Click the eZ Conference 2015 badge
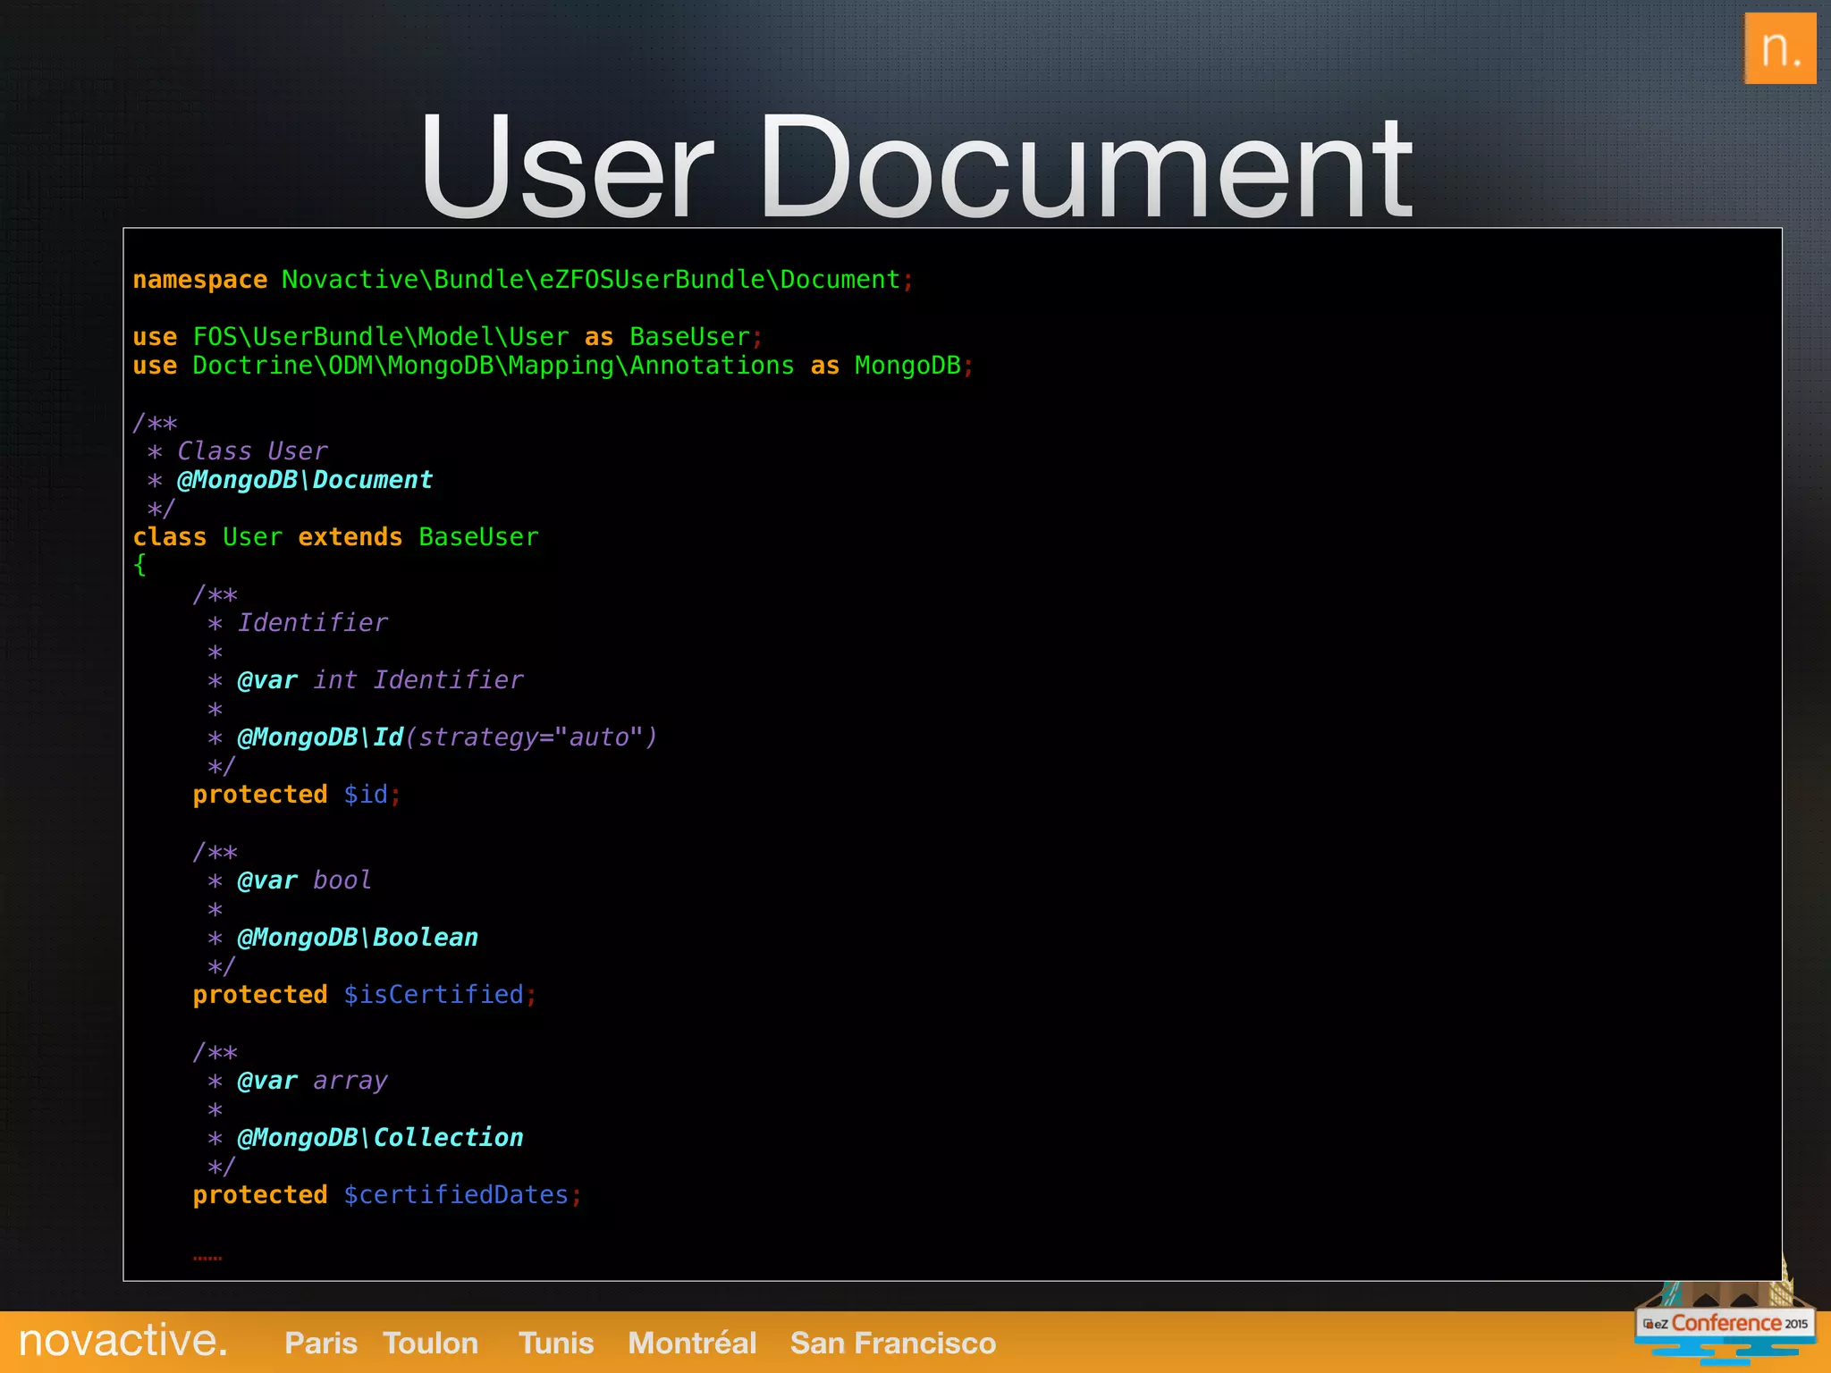This screenshot has width=1831, height=1373. [x=1725, y=1323]
